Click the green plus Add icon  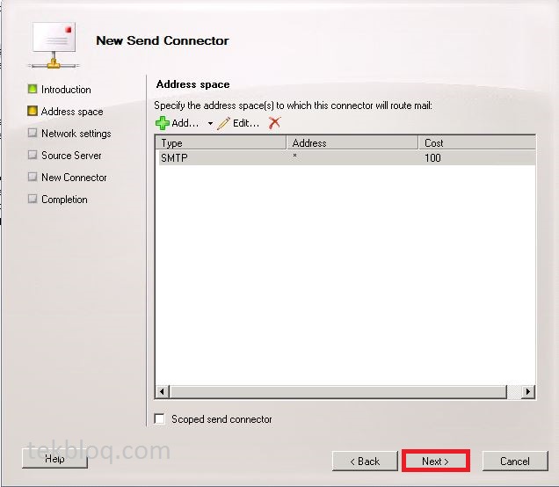[163, 123]
